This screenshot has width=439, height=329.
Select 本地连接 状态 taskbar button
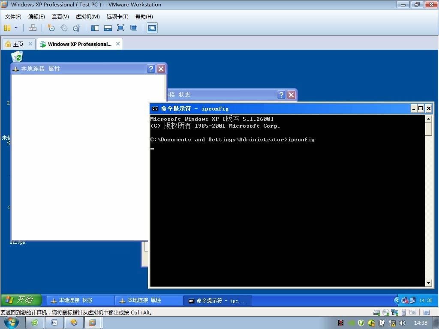(x=80, y=300)
